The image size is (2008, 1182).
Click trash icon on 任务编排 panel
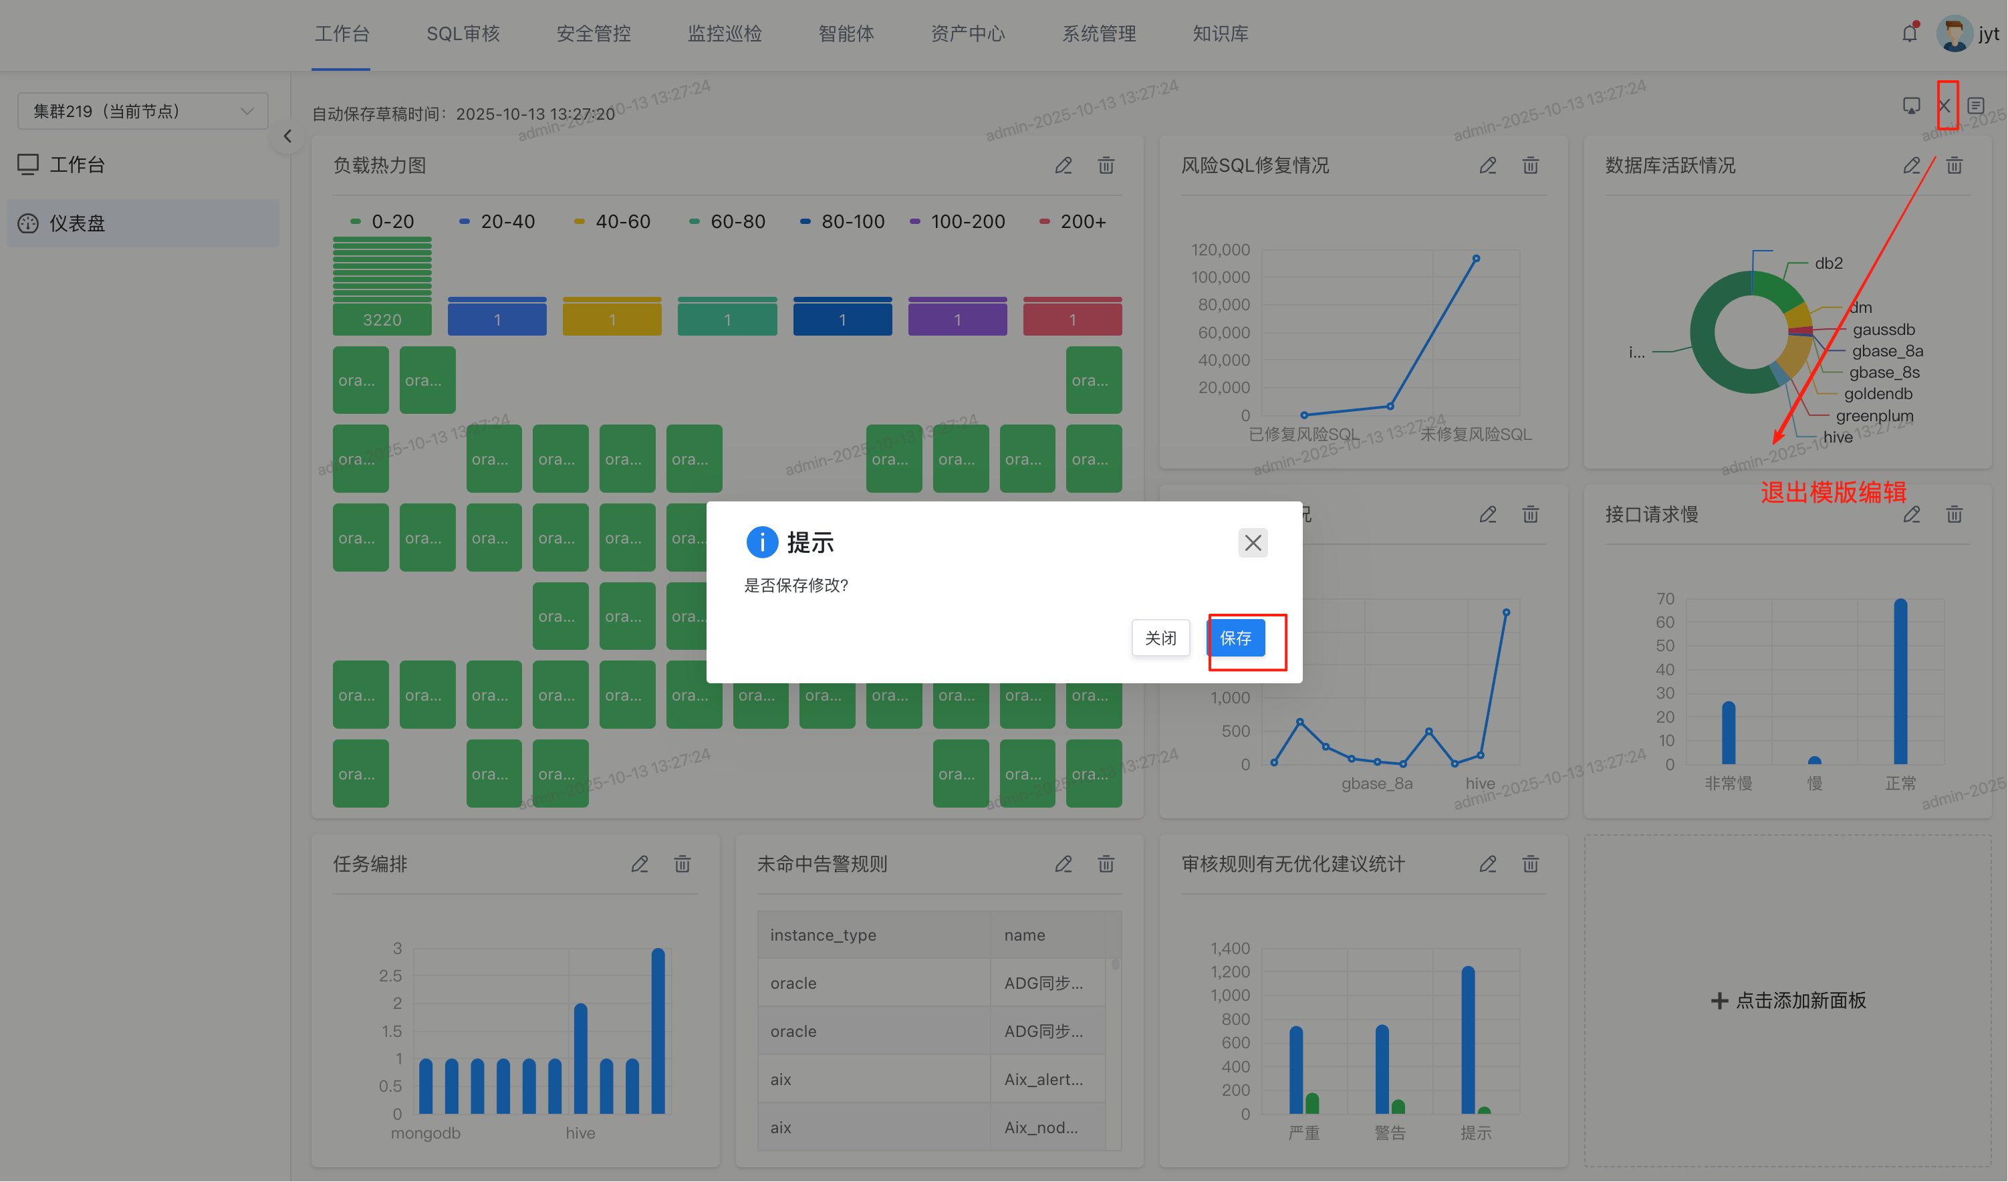pyautogui.click(x=682, y=864)
